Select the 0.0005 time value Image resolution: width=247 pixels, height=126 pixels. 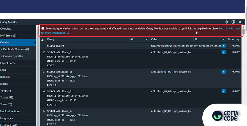(236, 52)
